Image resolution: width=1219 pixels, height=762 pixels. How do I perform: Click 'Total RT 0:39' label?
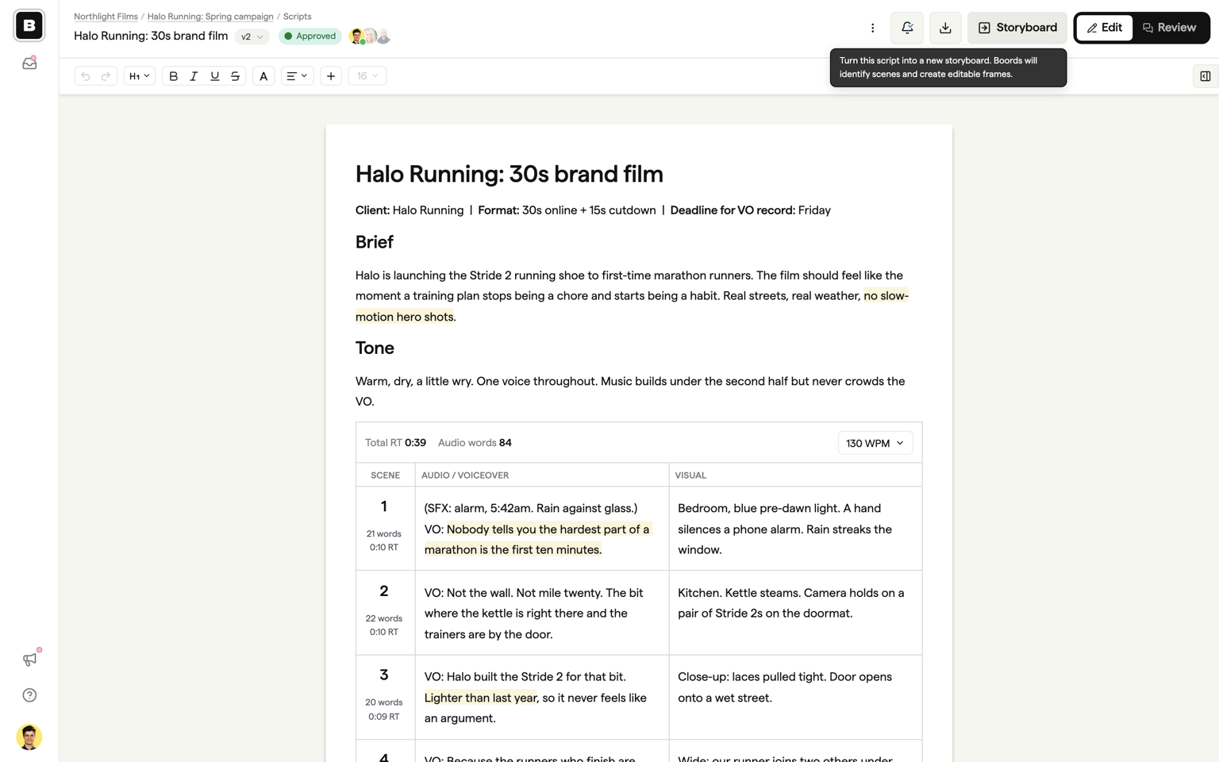coord(395,443)
